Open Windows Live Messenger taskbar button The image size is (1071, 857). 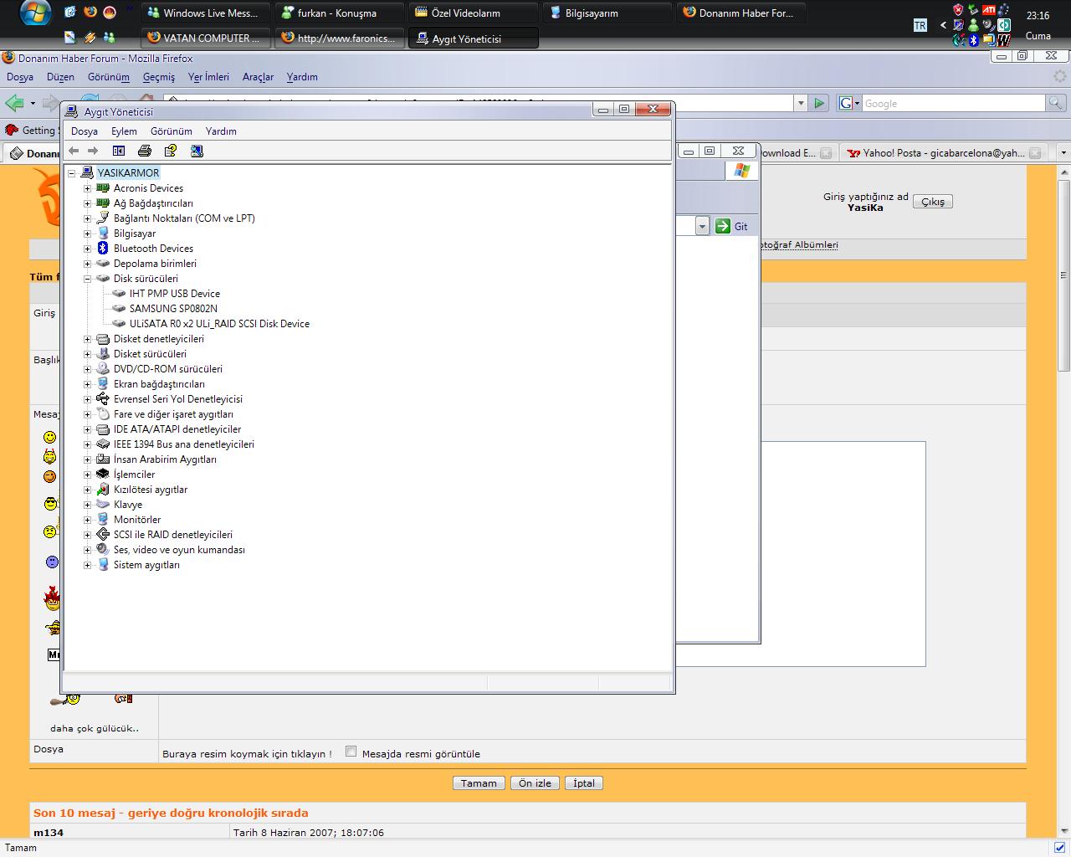tap(206, 13)
